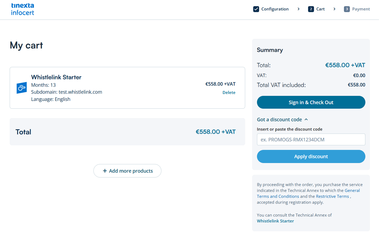Click the Tinexta Infocert logo

coord(23,9)
